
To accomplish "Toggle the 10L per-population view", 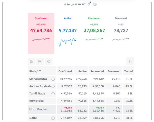I will 40,62.
